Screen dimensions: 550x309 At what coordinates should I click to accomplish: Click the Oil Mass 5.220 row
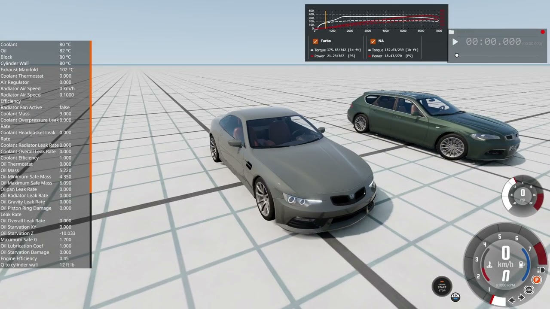pos(45,170)
